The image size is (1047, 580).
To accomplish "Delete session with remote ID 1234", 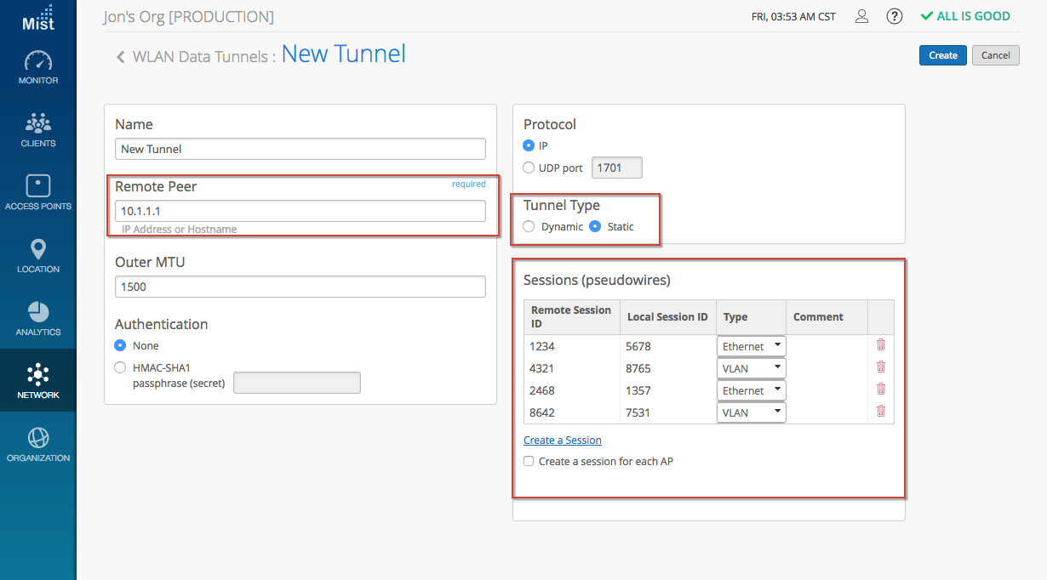I will 881,345.
